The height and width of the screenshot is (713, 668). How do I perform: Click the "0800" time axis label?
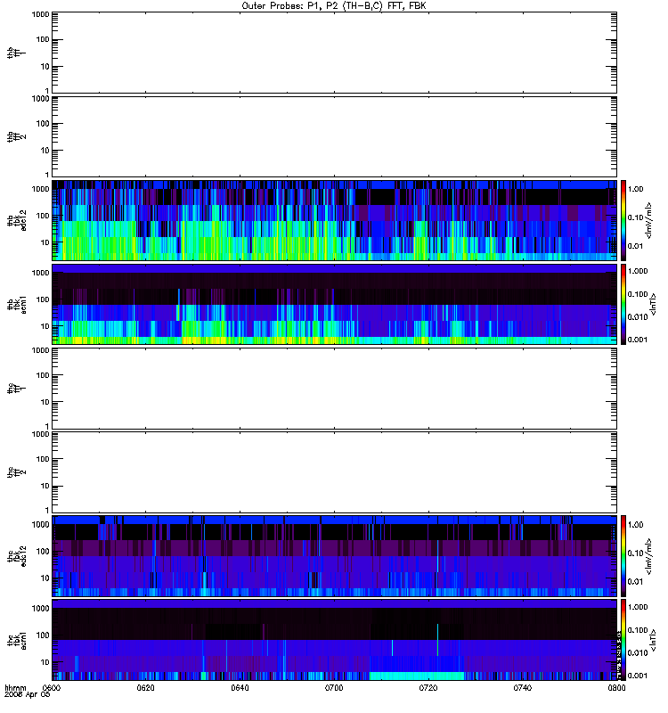coord(616,688)
